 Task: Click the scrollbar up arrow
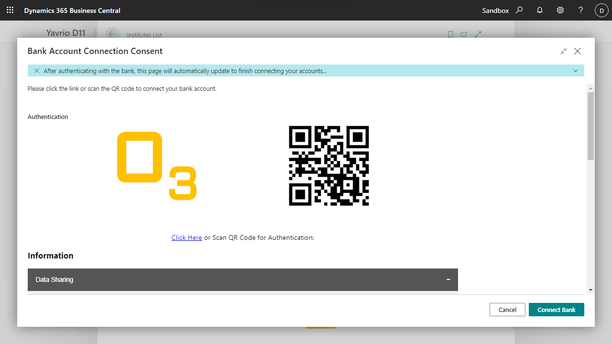(x=590, y=88)
